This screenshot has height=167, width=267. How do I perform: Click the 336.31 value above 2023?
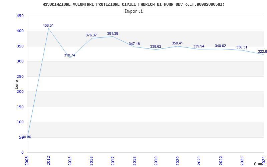tap(242, 47)
